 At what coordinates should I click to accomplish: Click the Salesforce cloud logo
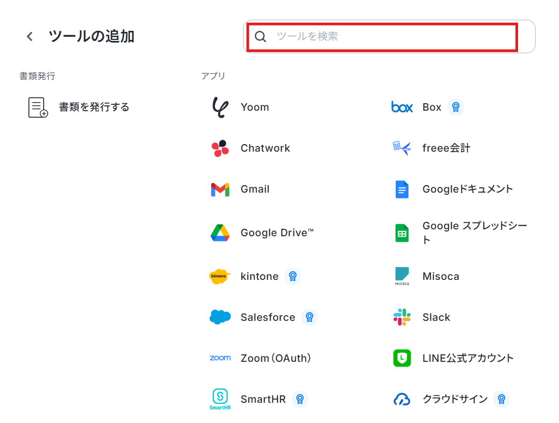click(x=220, y=317)
